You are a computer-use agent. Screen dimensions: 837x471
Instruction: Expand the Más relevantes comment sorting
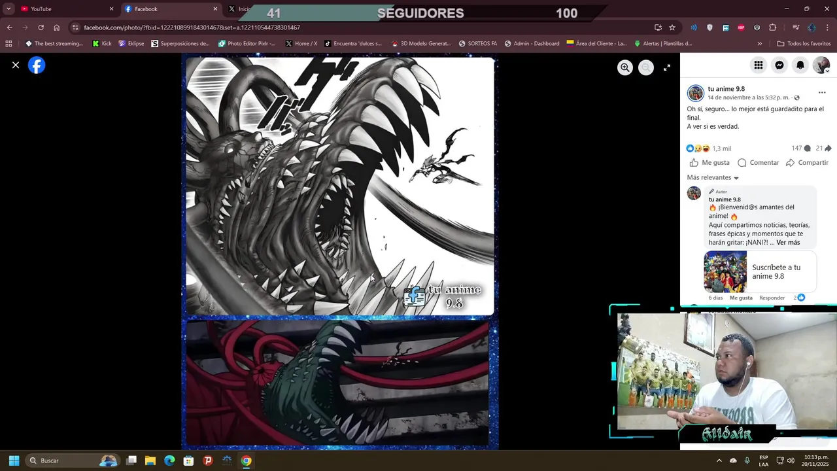coord(713,178)
